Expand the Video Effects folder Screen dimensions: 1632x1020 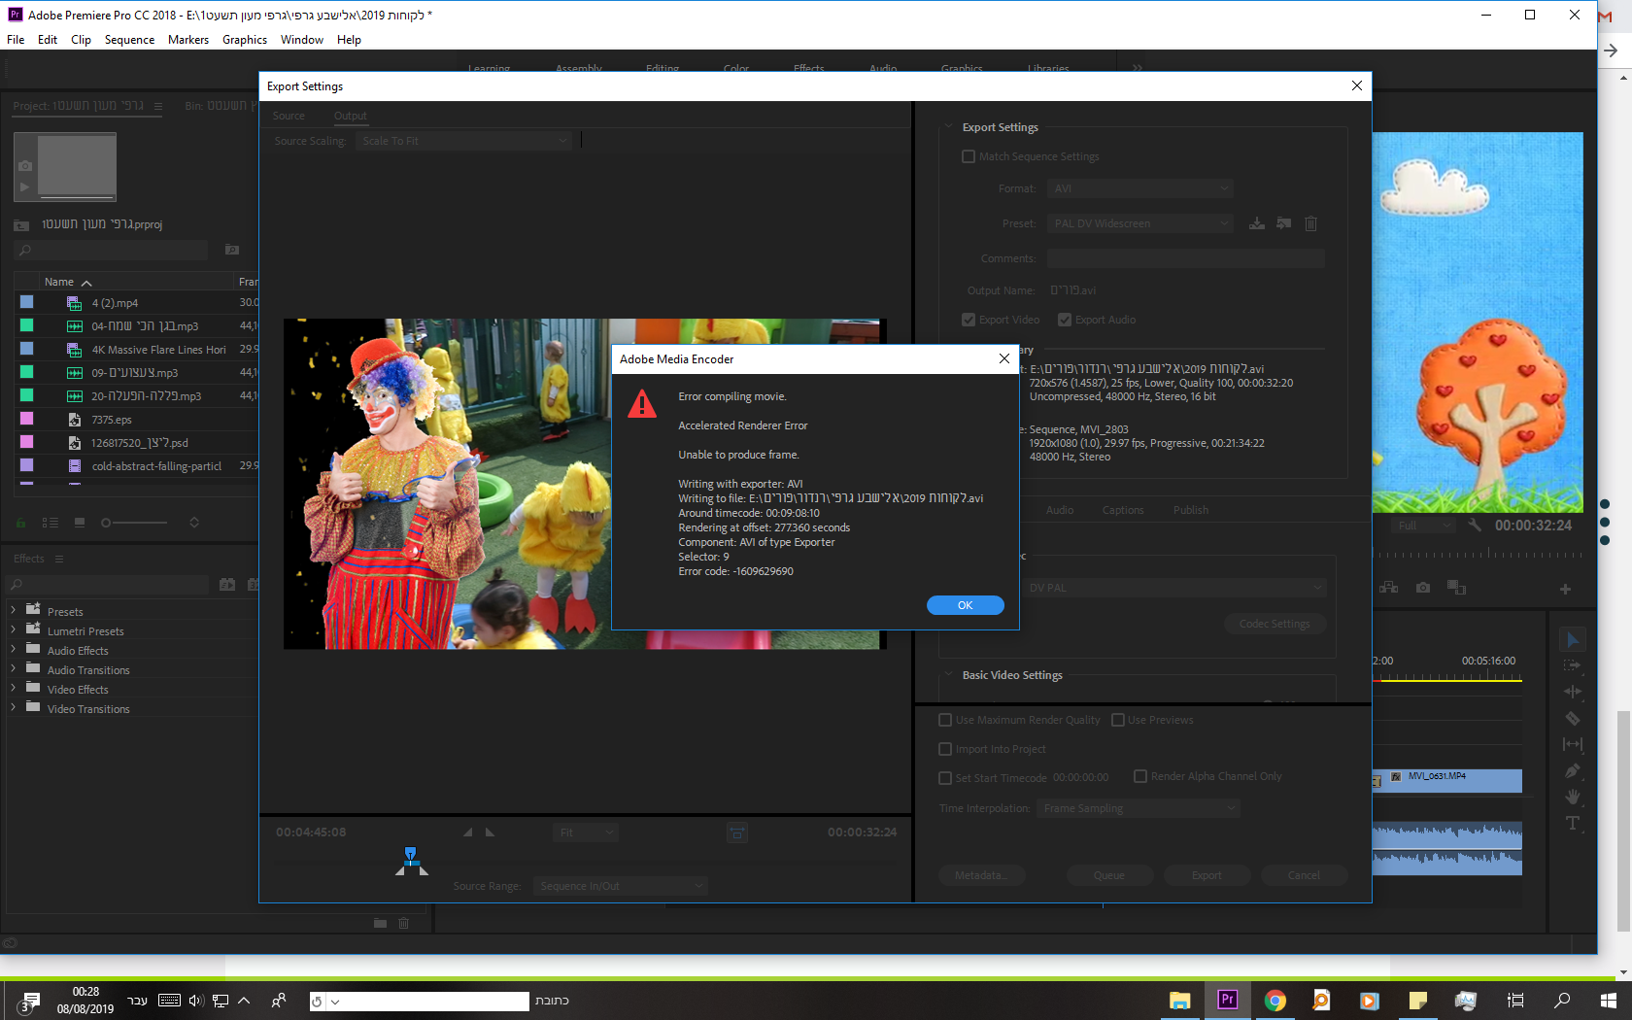click(13, 689)
